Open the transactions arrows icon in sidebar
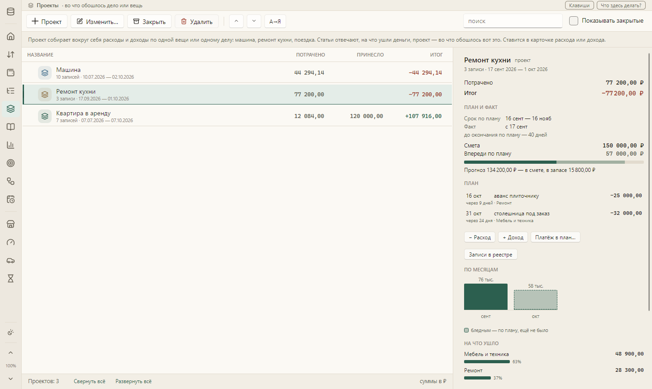 pos(11,54)
